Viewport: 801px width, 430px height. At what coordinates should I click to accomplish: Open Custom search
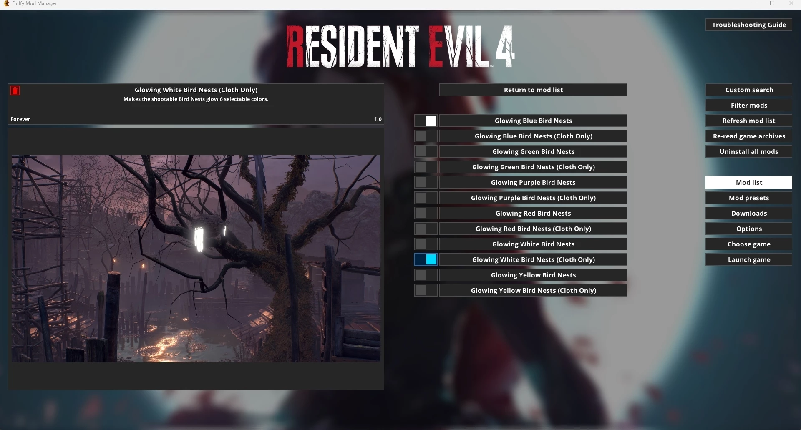(x=749, y=90)
